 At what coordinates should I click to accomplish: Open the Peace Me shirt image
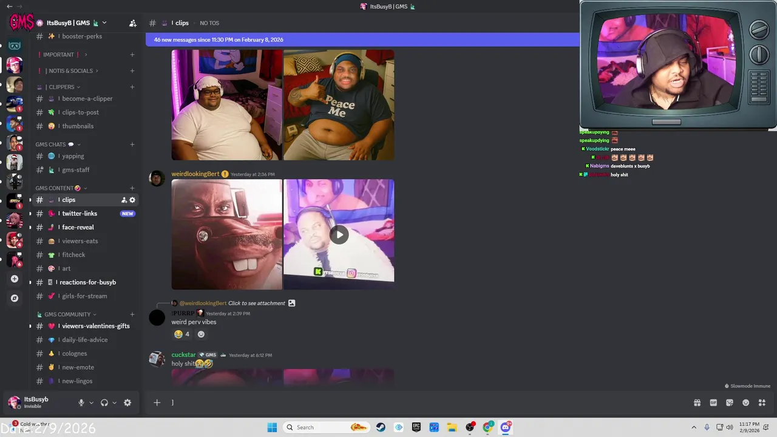click(x=339, y=105)
